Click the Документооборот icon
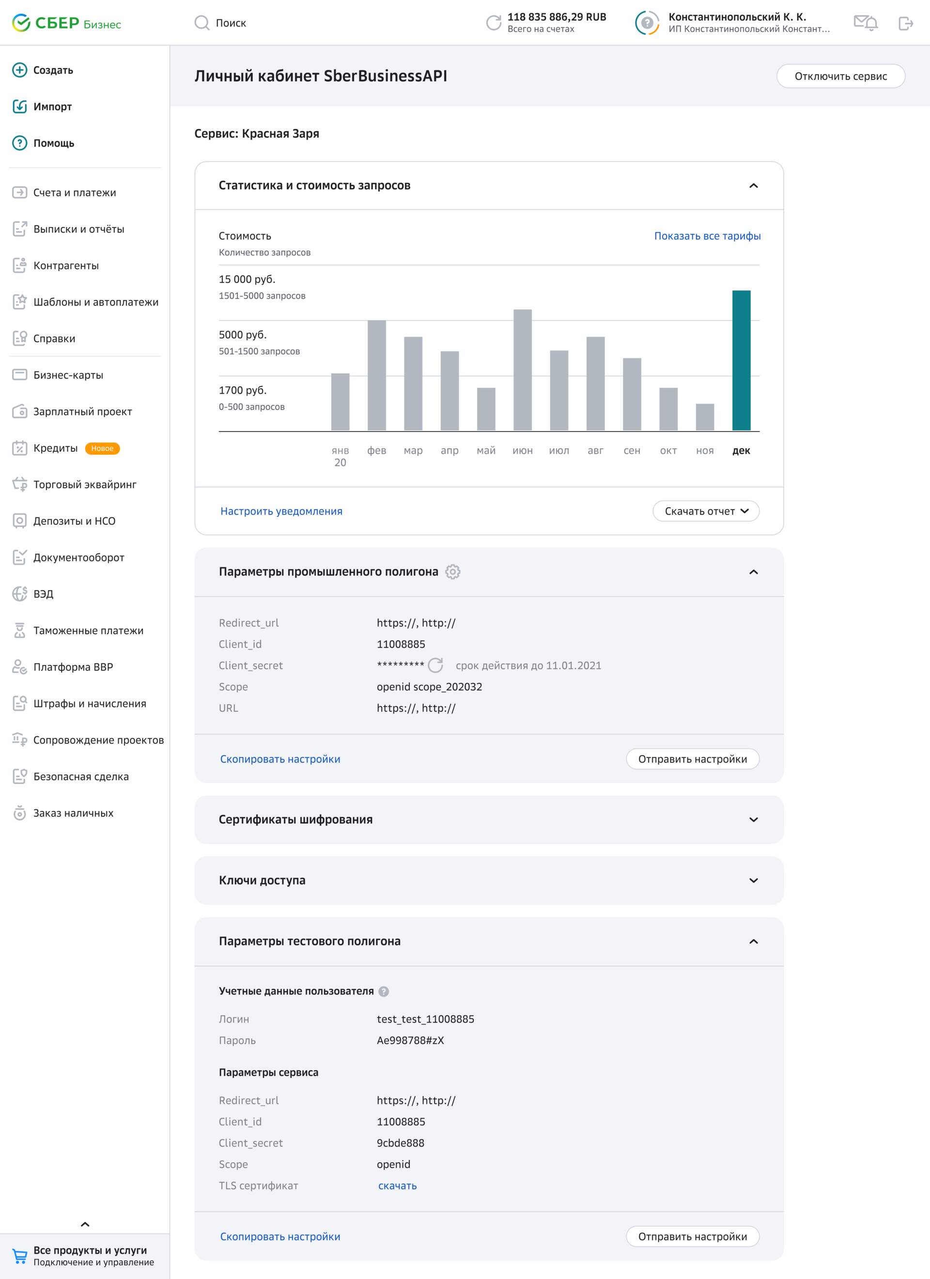The width and height of the screenshot is (930, 1279). pyautogui.click(x=20, y=557)
